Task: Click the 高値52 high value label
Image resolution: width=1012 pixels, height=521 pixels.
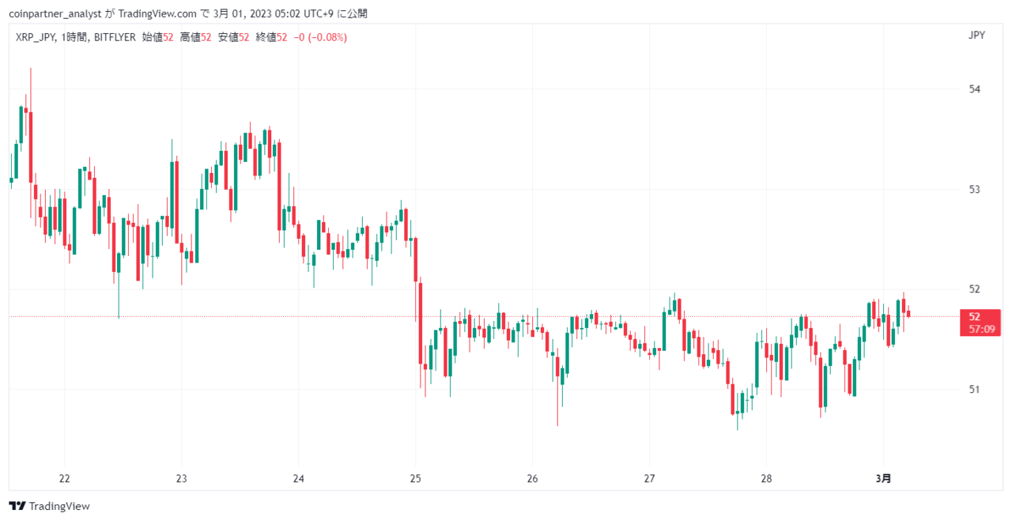Action: (195, 37)
